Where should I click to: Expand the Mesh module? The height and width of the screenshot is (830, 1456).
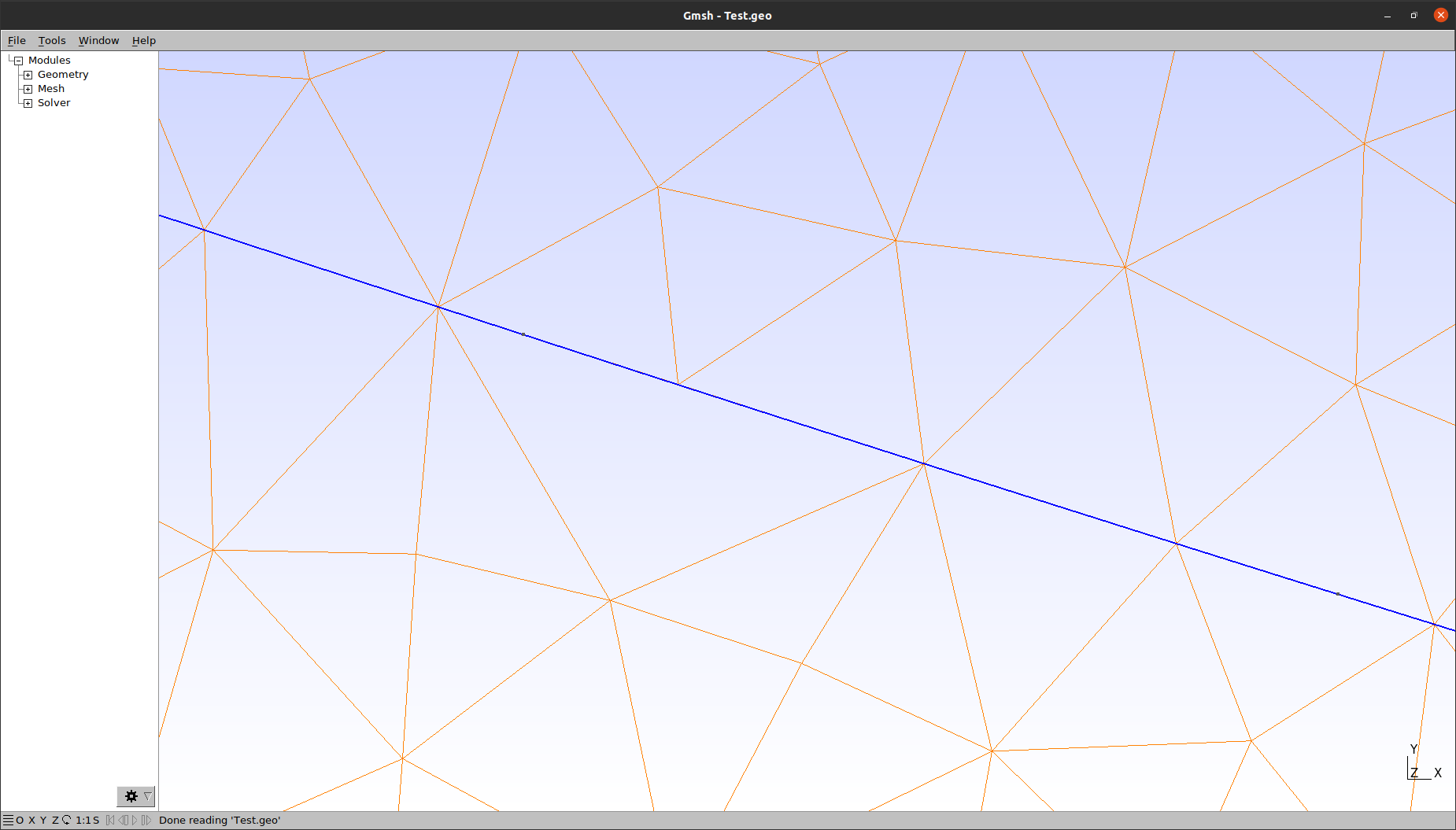pos(28,89)
